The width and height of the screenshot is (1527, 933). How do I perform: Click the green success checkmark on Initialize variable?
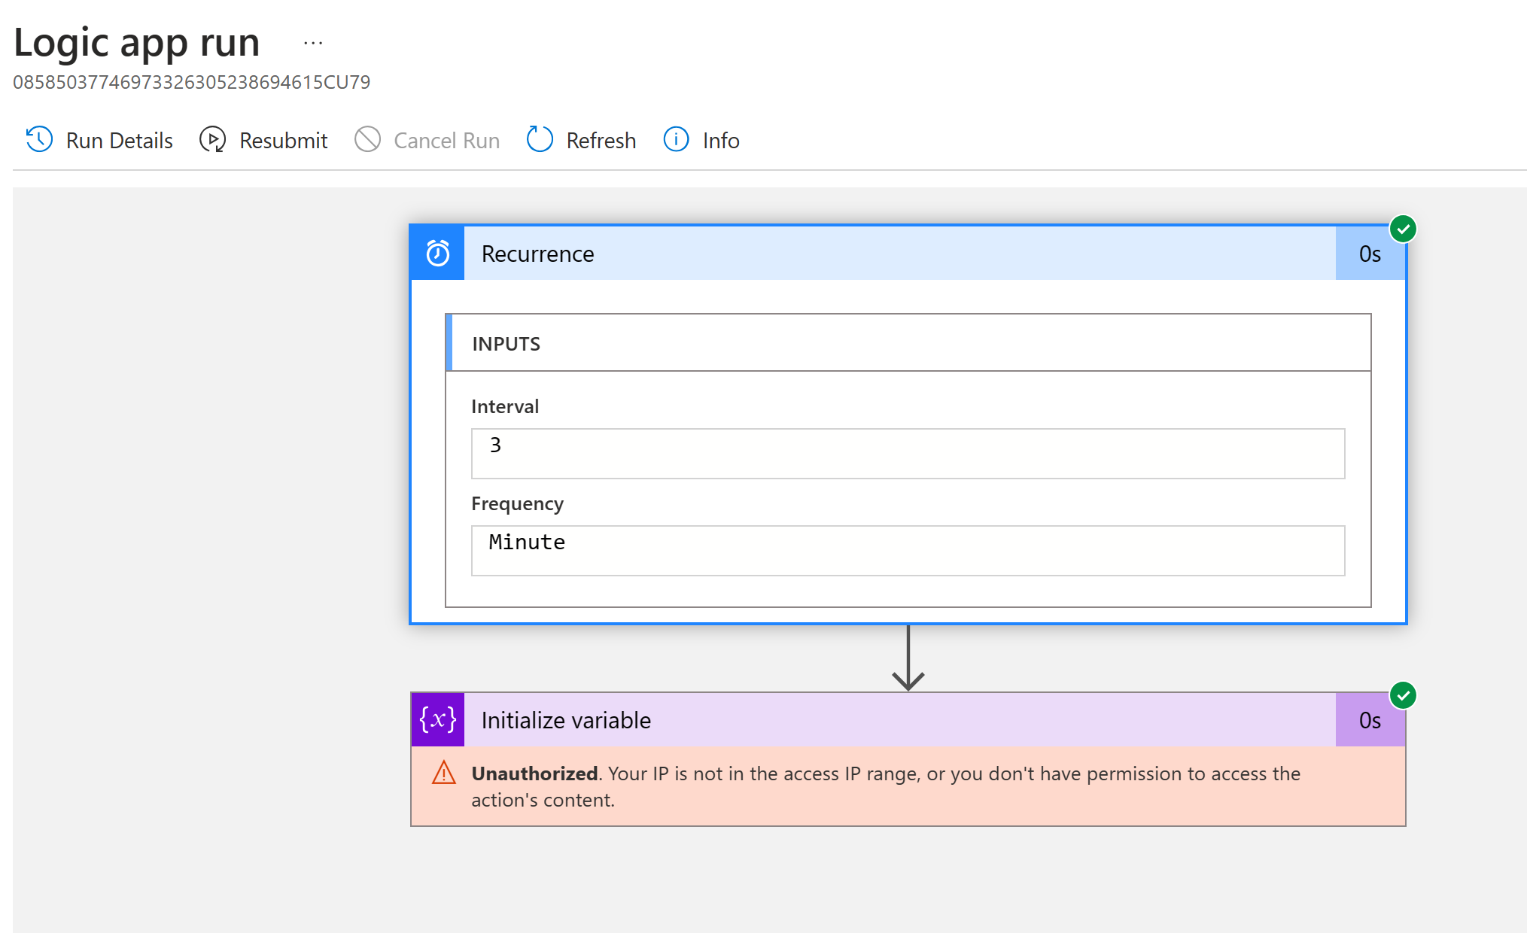(1404, 695)
